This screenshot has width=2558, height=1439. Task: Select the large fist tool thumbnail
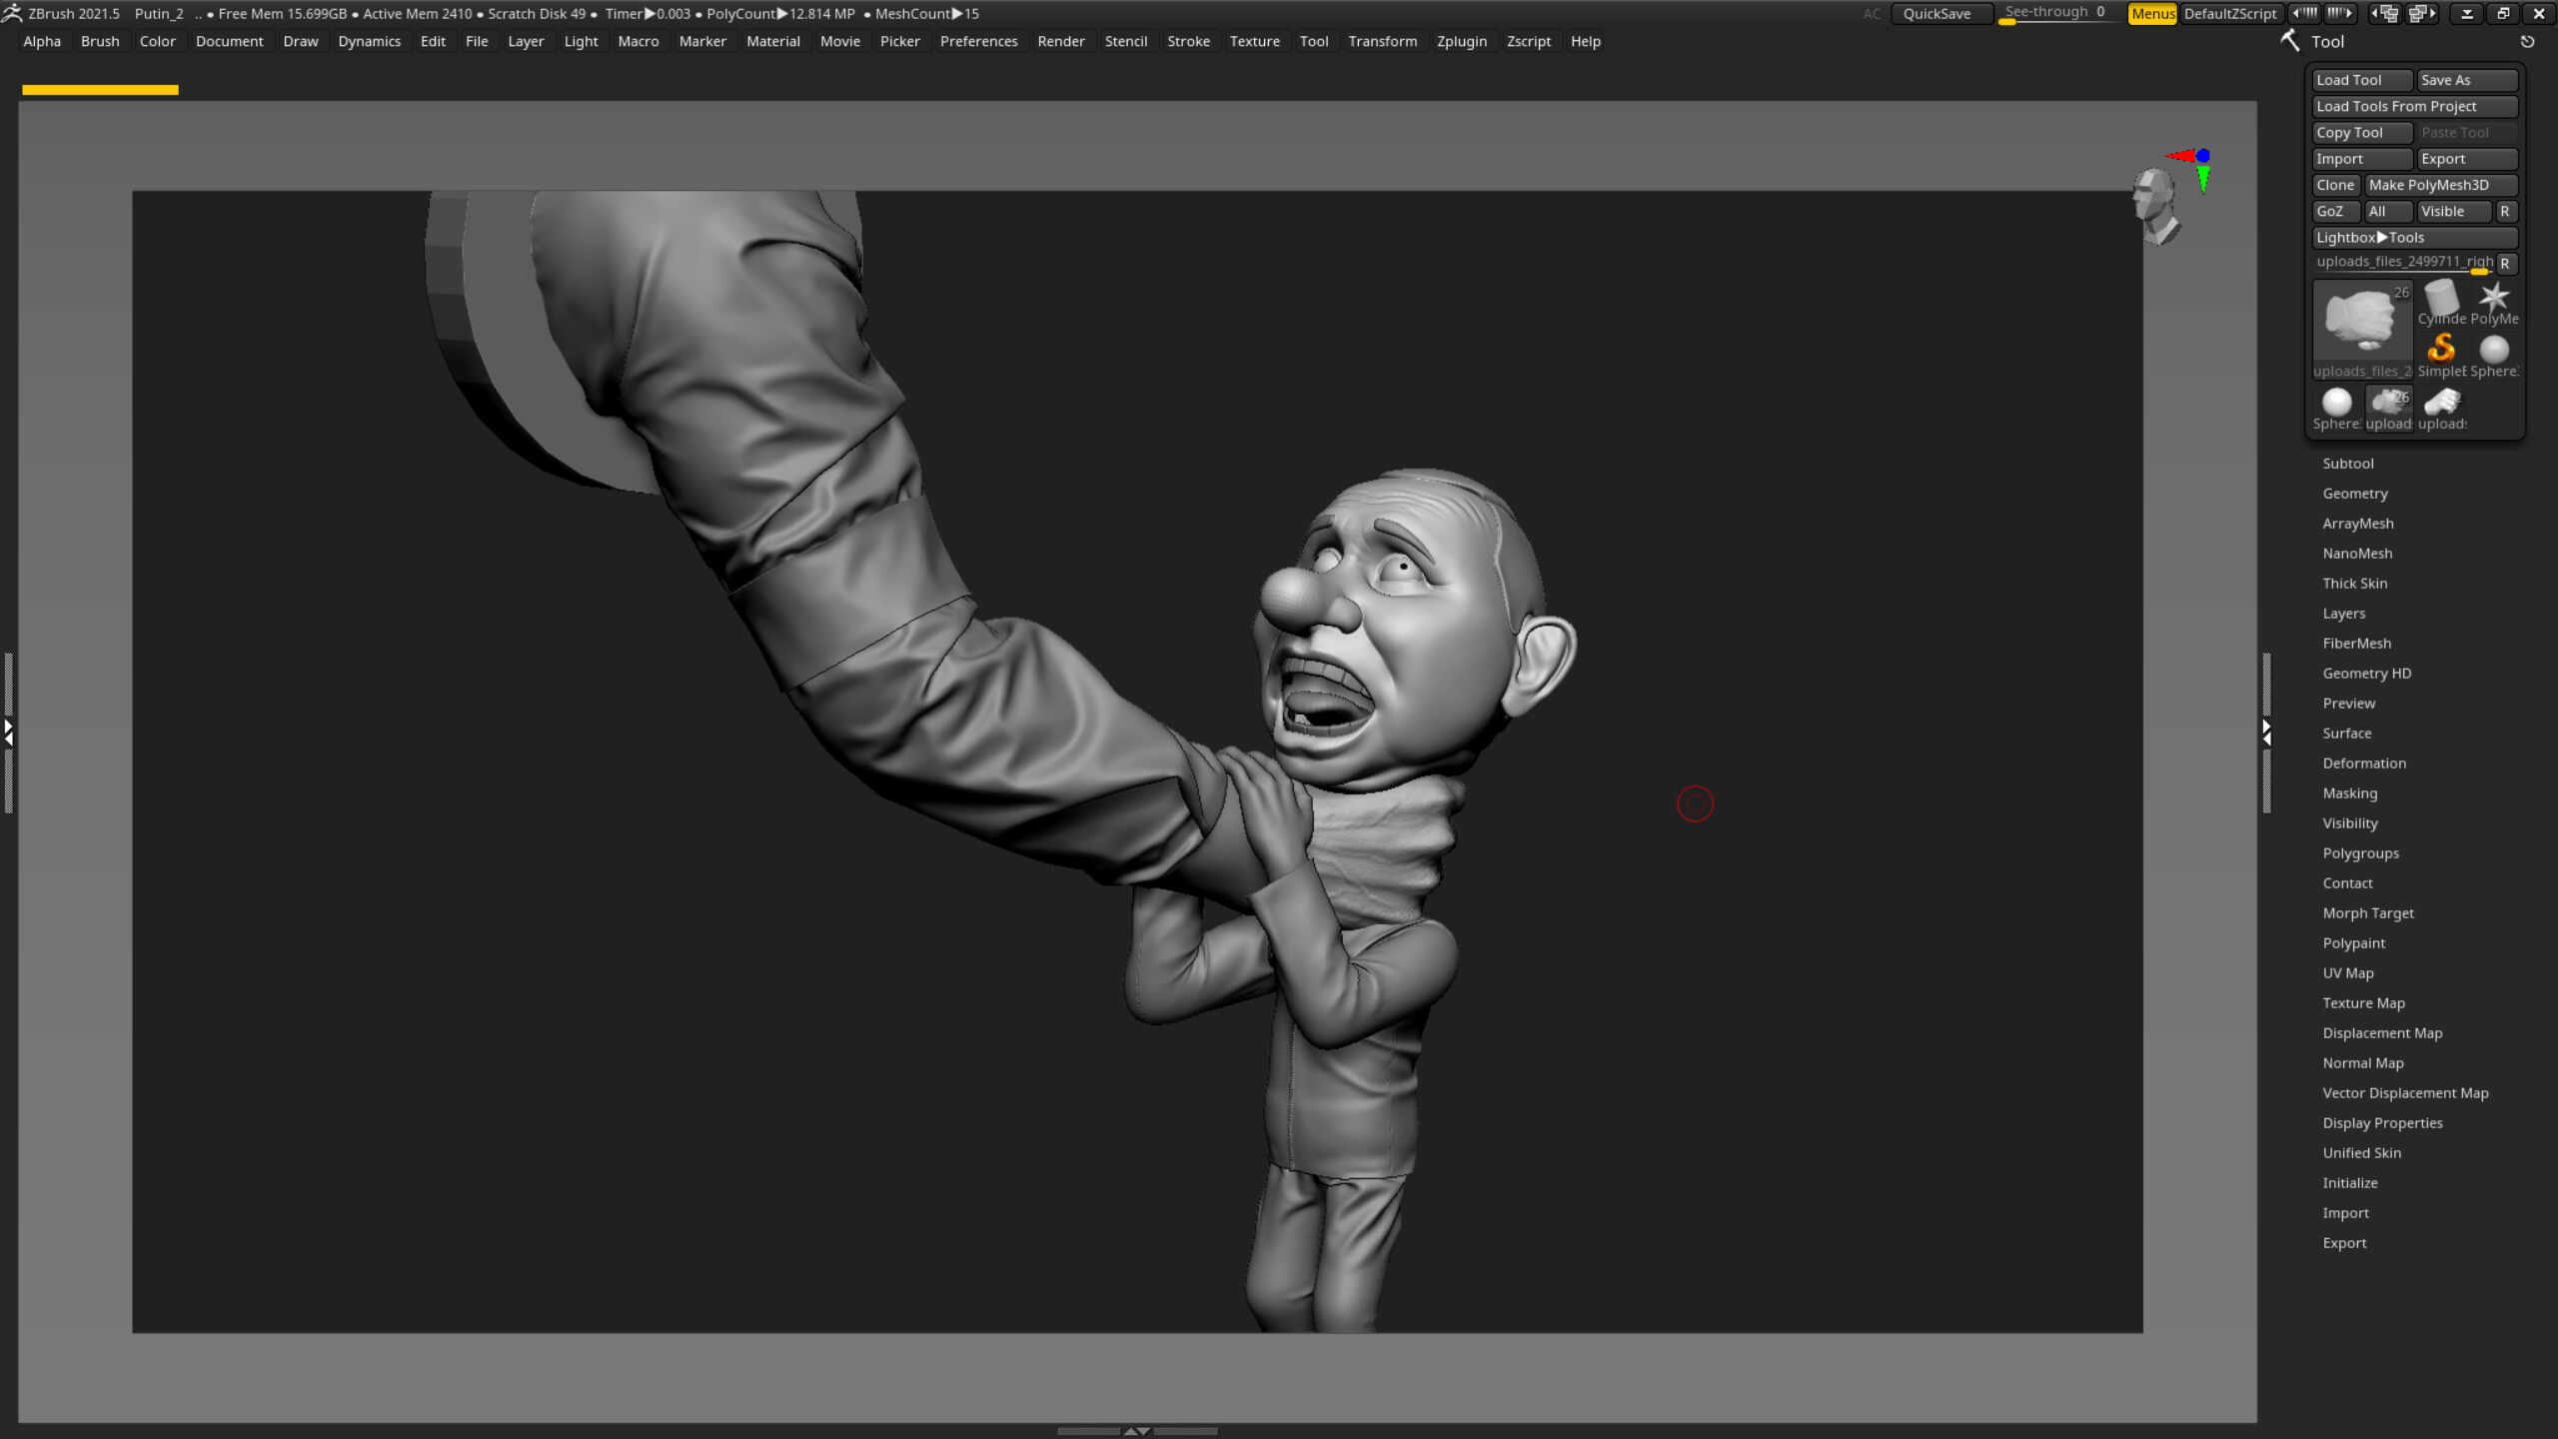[x=2362, y=320]
